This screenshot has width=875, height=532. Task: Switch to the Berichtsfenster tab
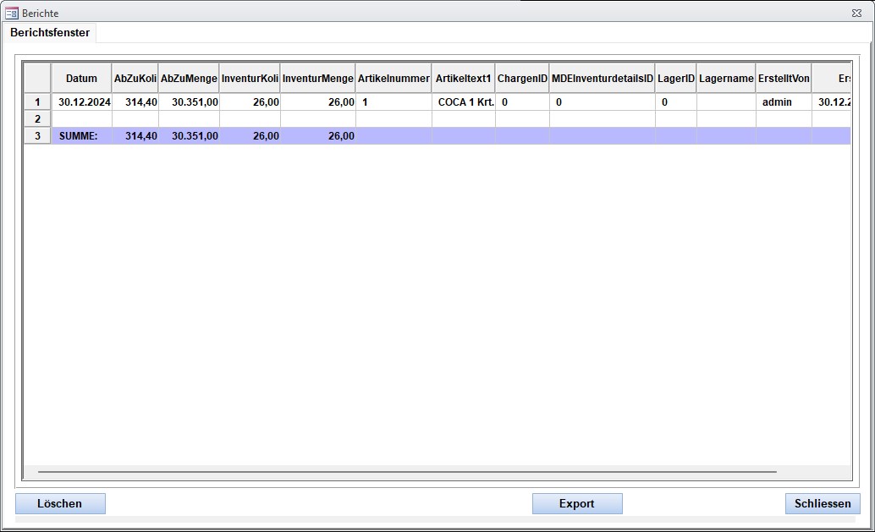[x=50, y=32]
